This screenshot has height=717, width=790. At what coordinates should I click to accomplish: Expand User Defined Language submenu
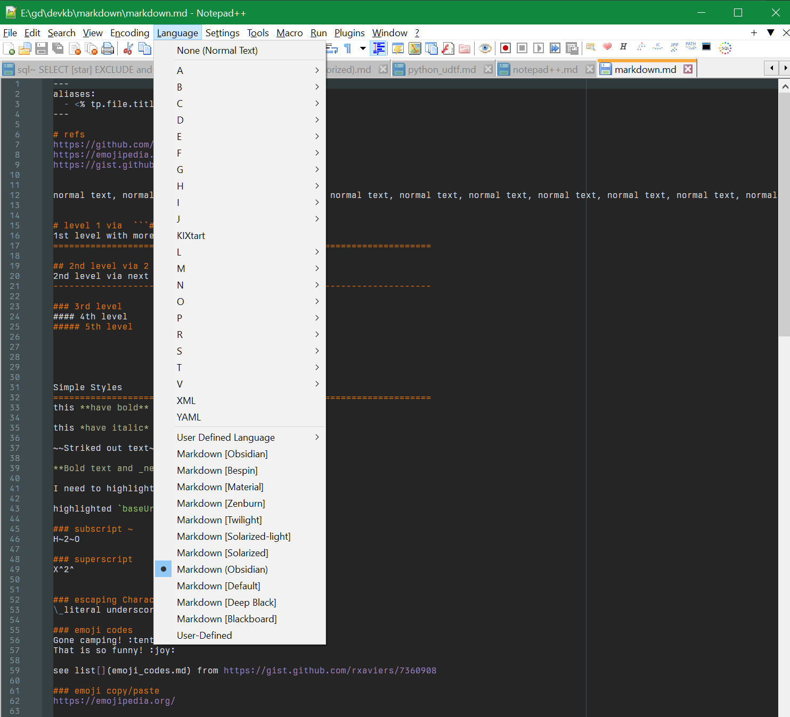pyautogui.click(x=240, y=437)
